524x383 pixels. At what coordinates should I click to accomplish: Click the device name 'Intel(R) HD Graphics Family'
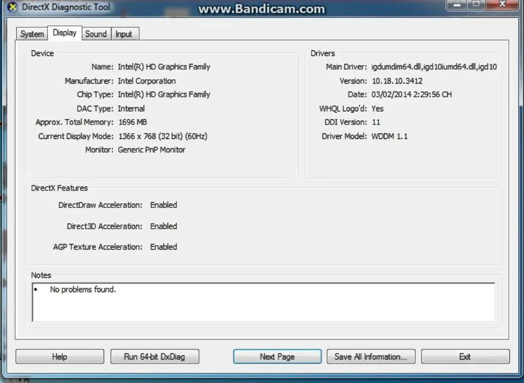(x=164, y=67)
